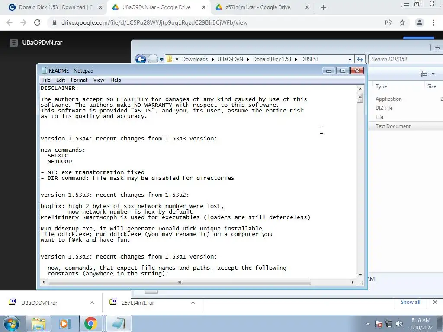Open the File menu in Notepad
Viewport: 443px width, 332px height.
46,80
